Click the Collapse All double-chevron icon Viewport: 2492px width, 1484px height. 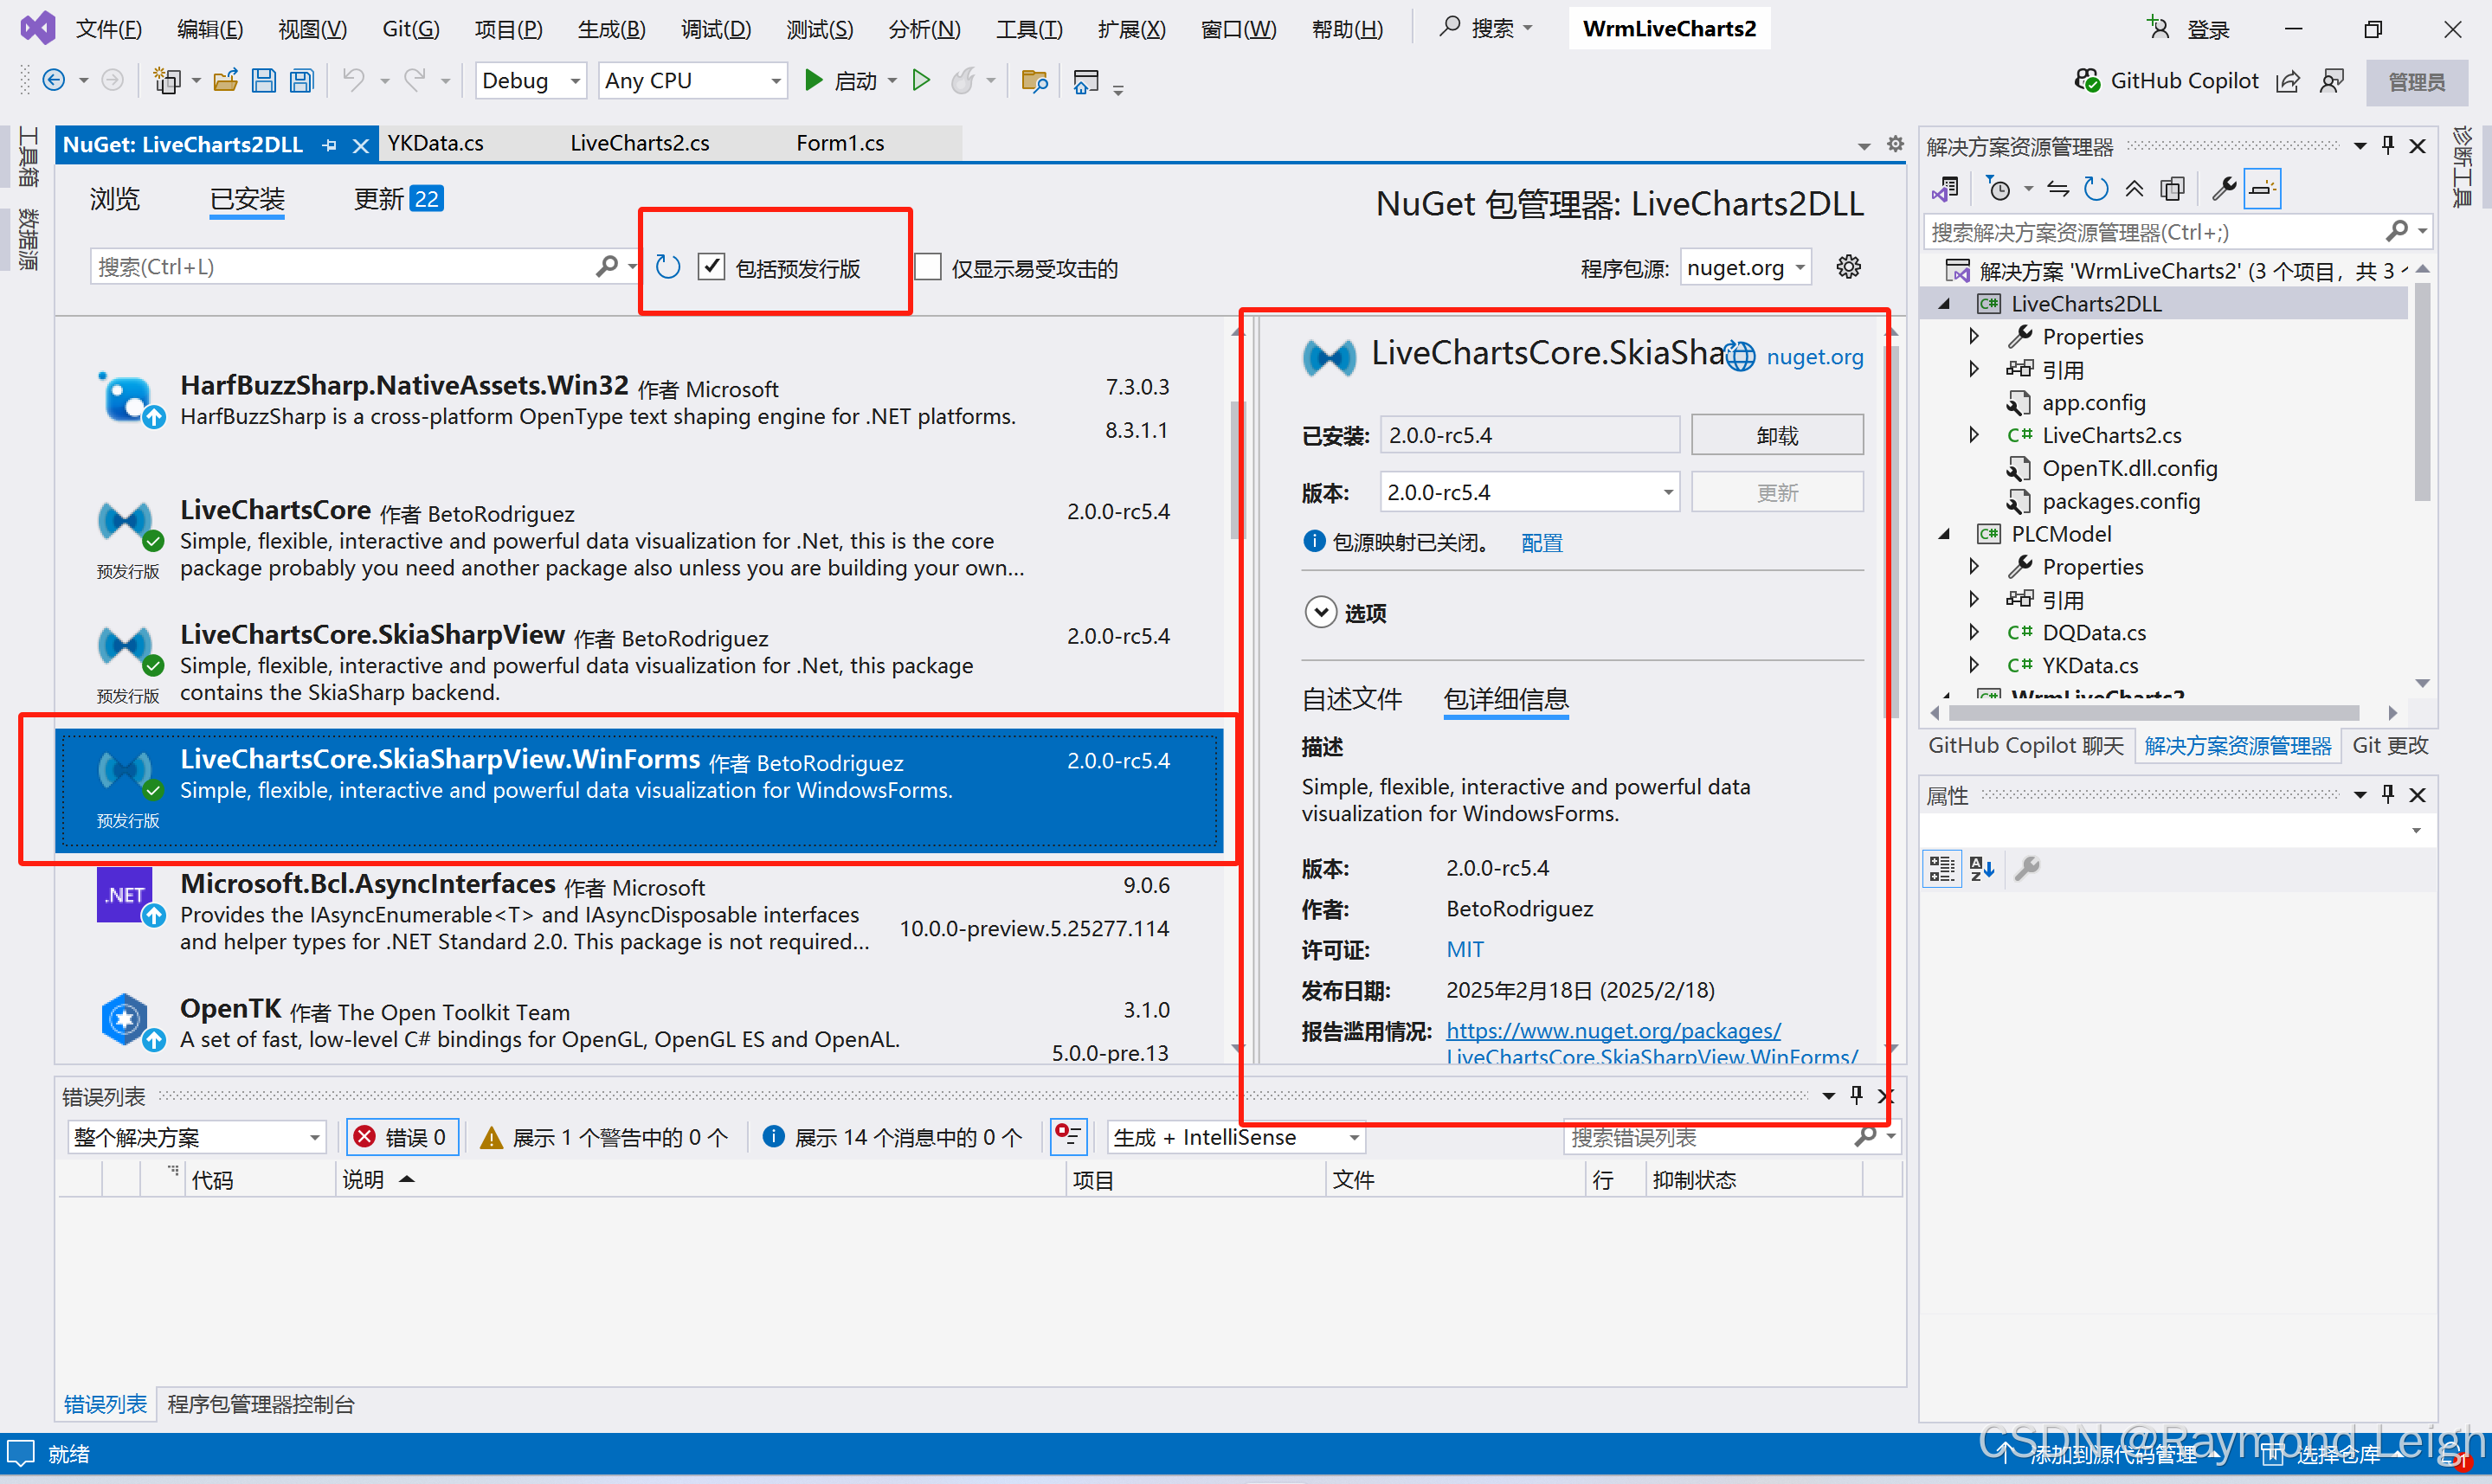coord(2134,189)
